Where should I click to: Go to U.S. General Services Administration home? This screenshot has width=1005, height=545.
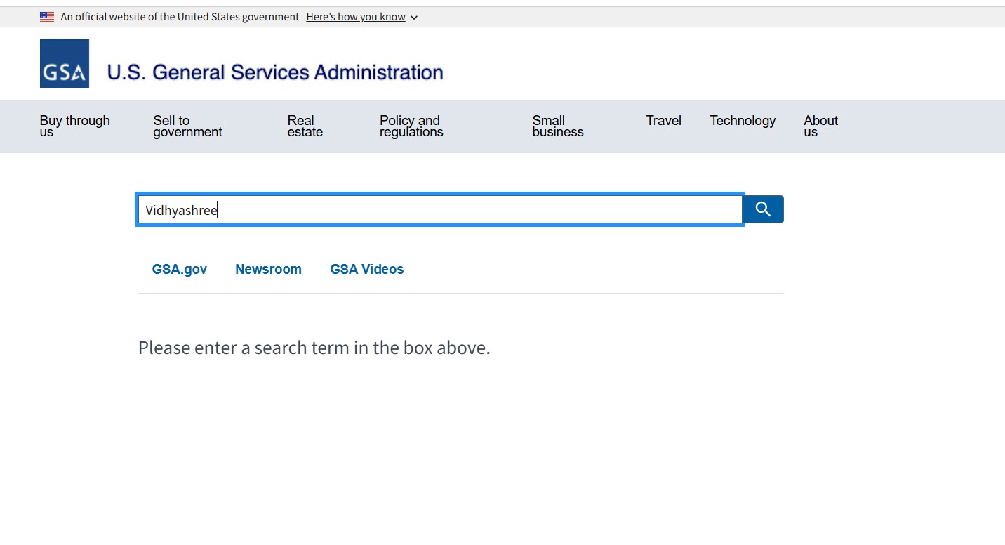(274, 72)
